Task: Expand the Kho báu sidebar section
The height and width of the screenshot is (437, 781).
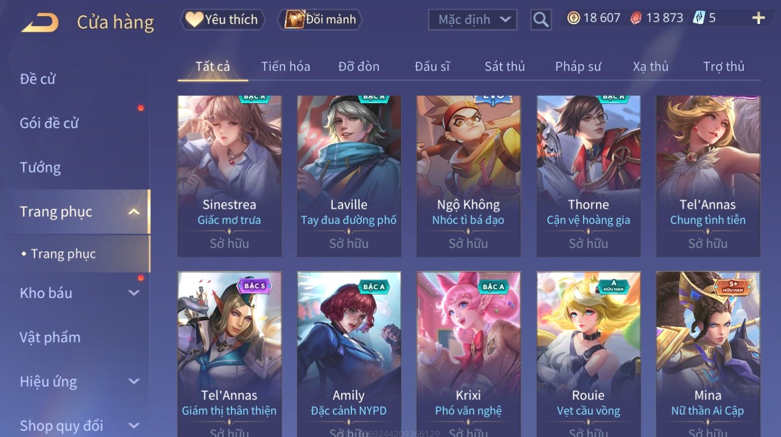Action: point(134,293)
